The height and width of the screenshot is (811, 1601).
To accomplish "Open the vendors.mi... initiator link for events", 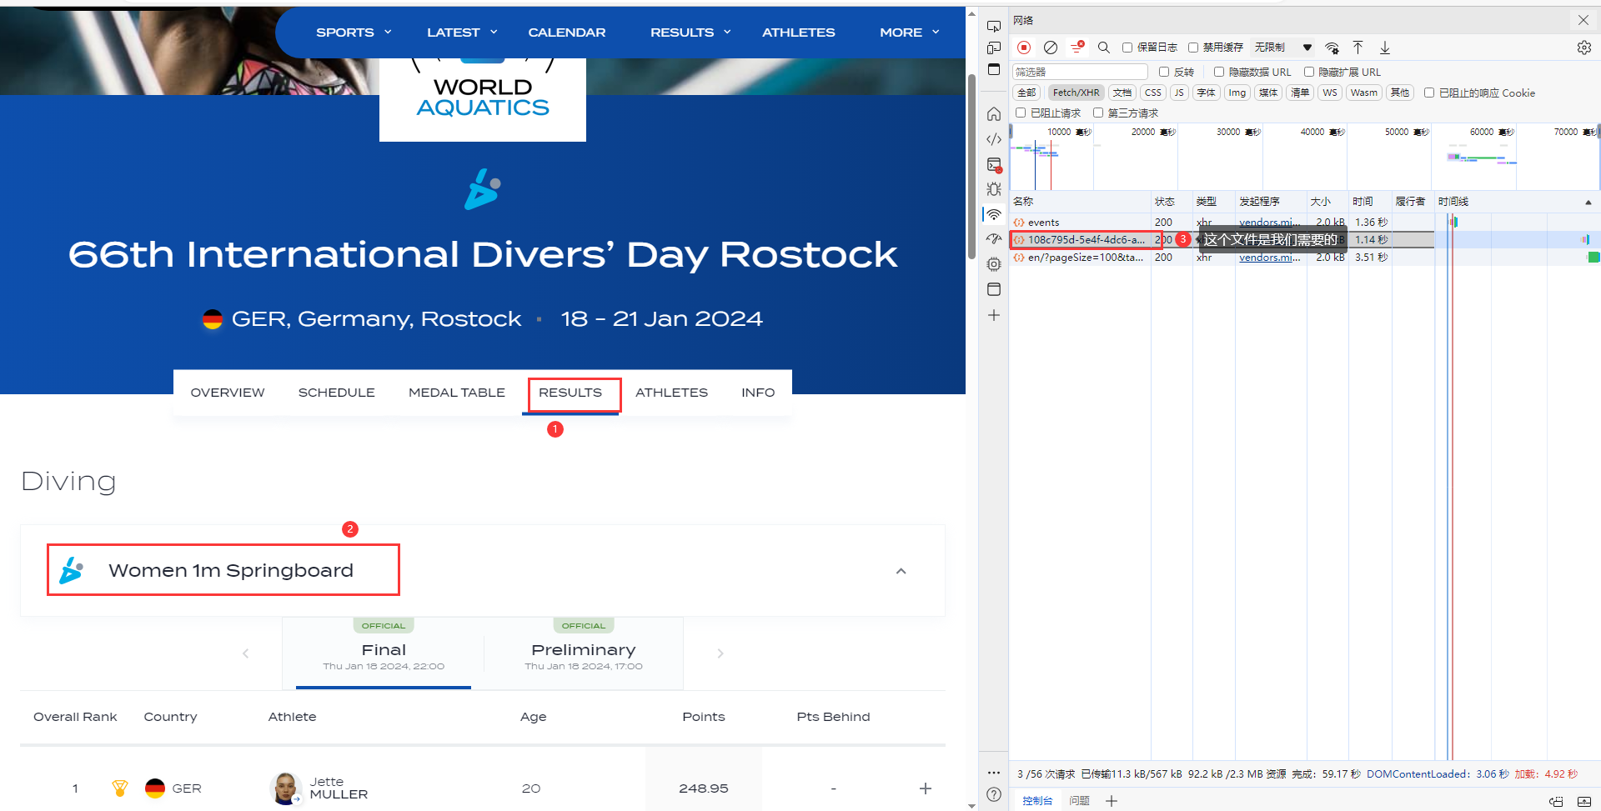I will (x=1269, y=223).
